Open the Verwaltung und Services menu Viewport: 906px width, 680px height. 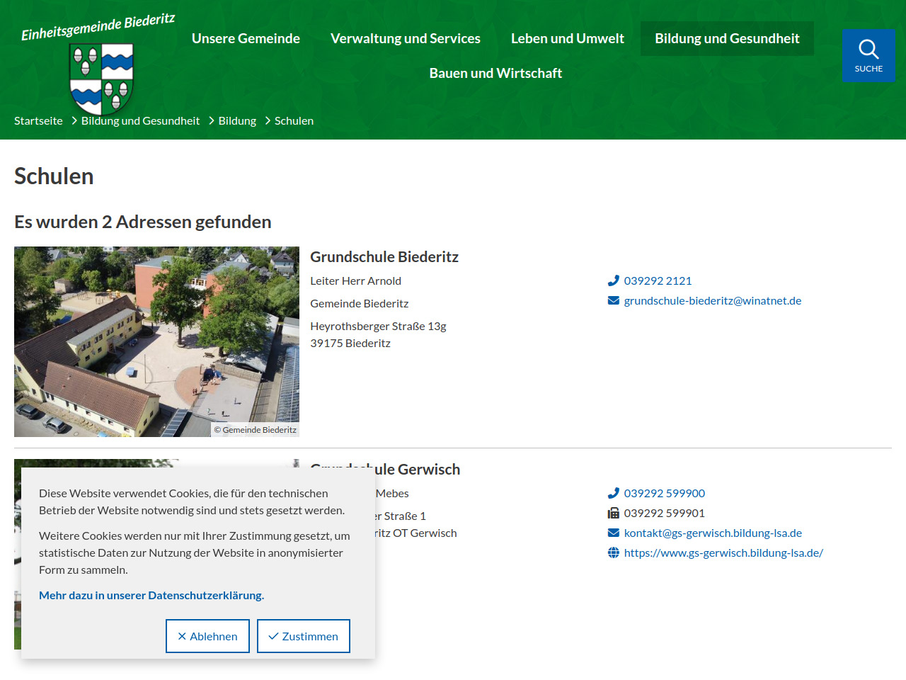pos(405,38)
